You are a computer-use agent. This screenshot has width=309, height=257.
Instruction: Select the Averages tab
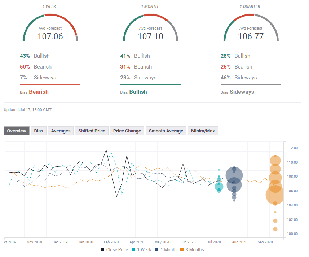click(61, 131)
